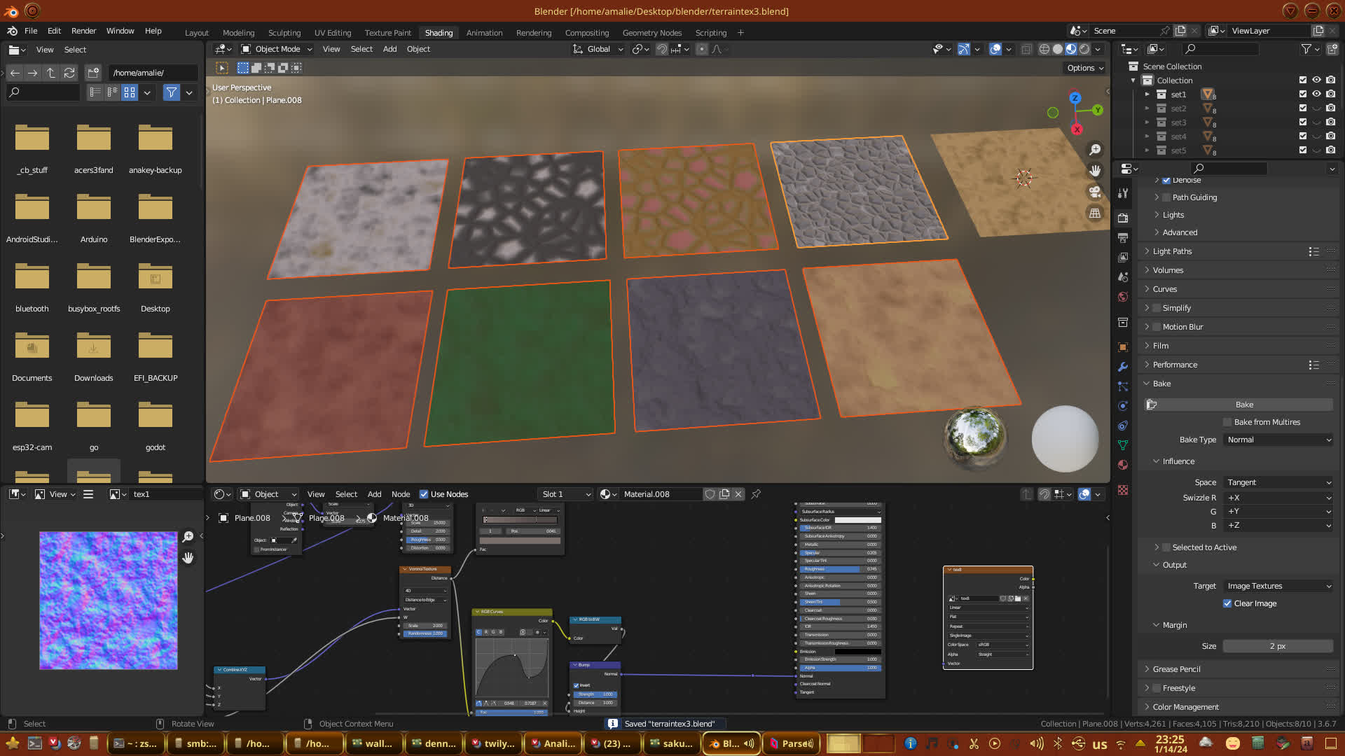This screenshot has width=1345, height=756.
Task: Hide the set1 collection in the viewport
Action: [x=1316, y=94]
